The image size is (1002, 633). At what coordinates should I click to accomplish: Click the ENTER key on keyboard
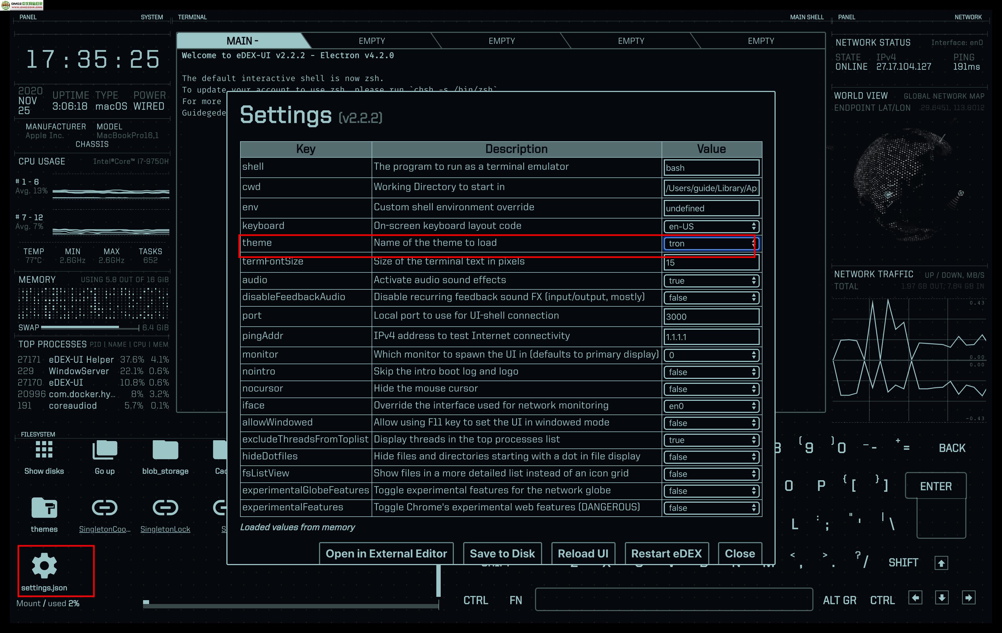[935, 486]
